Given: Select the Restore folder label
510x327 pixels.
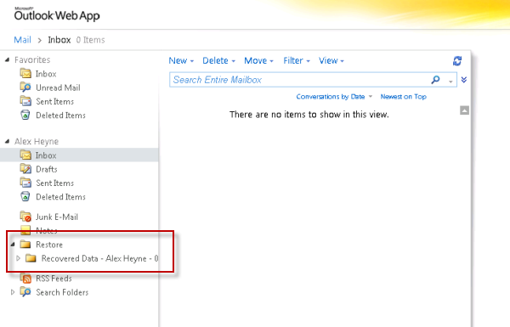Looking at the screenshot, I should click(x=49, y=245).
